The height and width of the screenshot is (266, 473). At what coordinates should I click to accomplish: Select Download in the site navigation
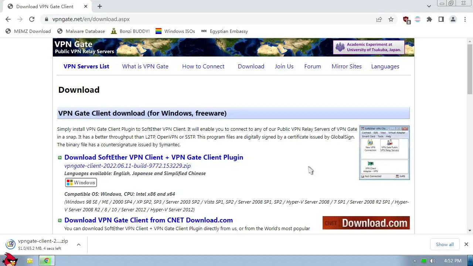(x=251, y=66)
